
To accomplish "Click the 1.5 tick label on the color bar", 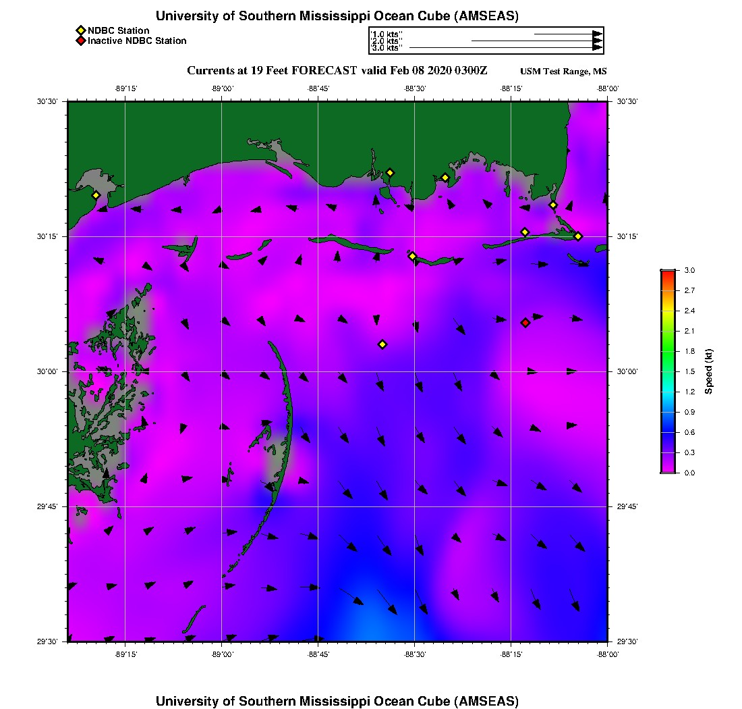I will pyautogui.click(x=689, y=371).
